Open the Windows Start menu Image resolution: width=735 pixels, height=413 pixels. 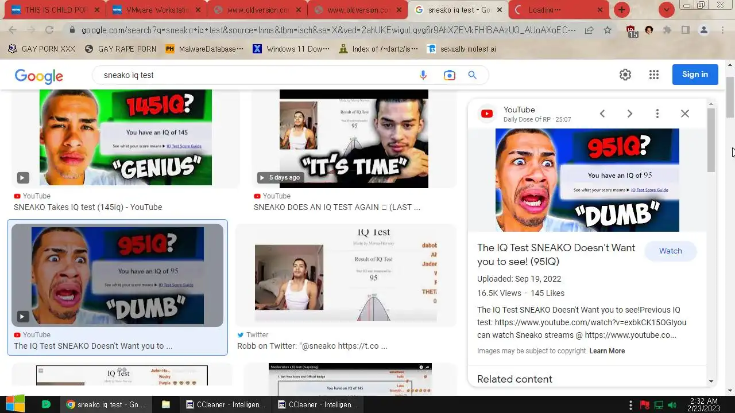[x=15, y=404]
